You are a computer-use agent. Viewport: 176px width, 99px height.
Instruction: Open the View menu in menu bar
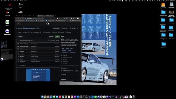pyautogui.click(x=15, y=1)
